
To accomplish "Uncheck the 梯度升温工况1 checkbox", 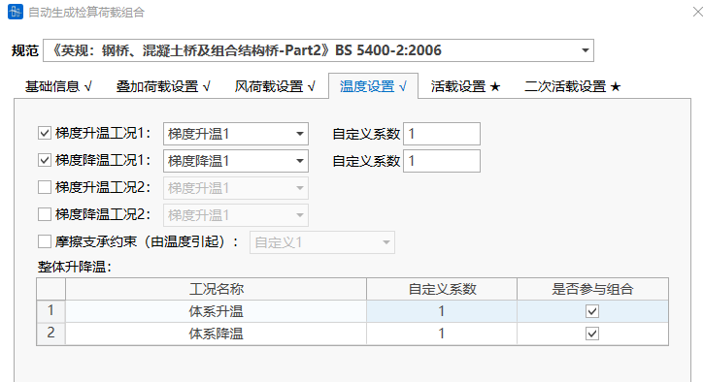I will tap(45, 133).
